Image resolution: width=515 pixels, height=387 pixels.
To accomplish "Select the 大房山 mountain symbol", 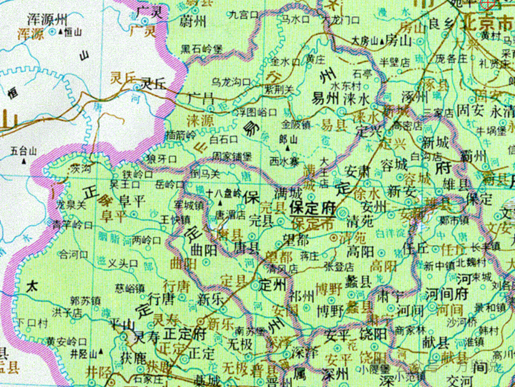I will 381,42.
